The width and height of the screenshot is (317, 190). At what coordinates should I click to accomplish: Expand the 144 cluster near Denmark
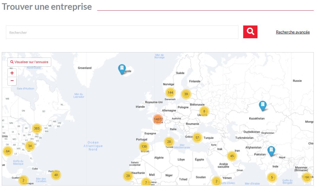(170, 92)
